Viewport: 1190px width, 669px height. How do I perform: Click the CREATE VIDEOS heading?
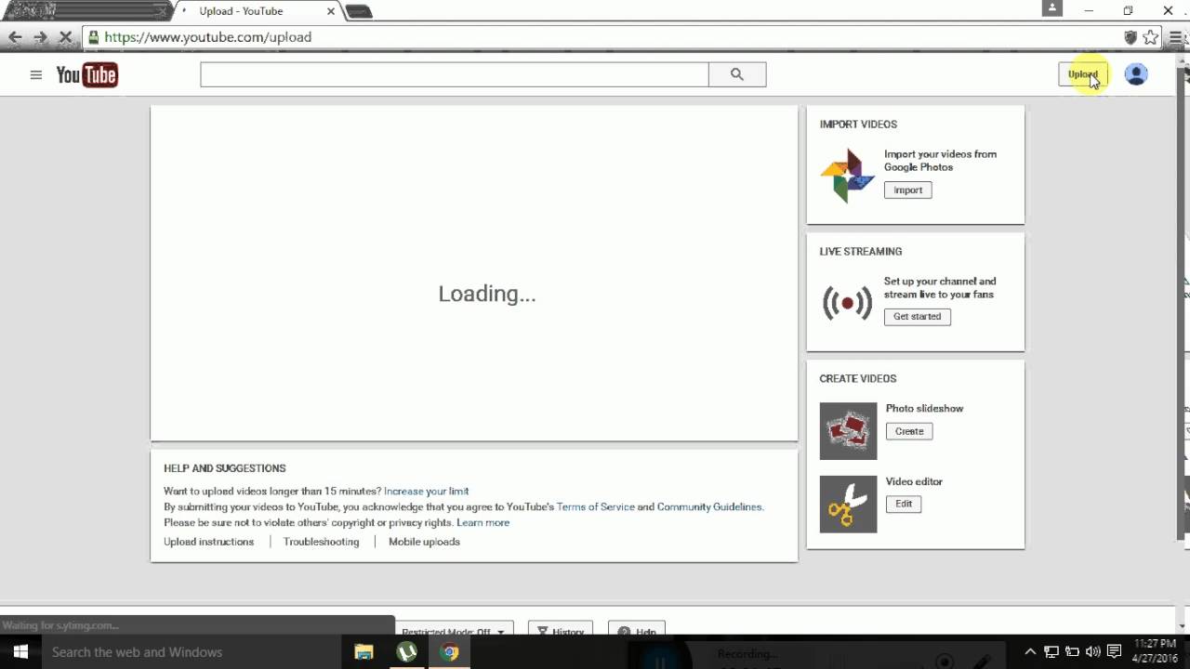(x=858, y=379)
